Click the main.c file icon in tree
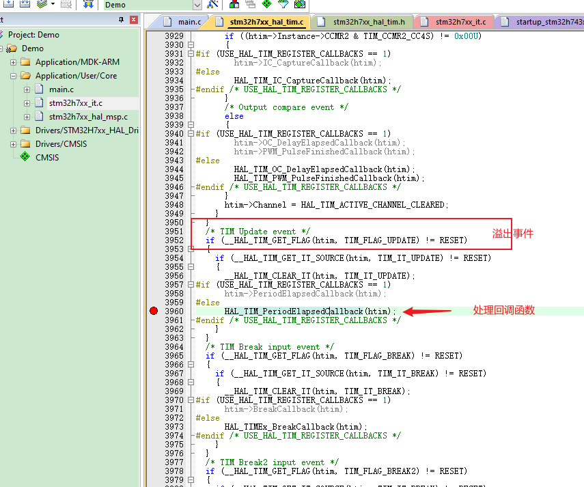This screenshot has width=584, height=487. tap(39, 89)
